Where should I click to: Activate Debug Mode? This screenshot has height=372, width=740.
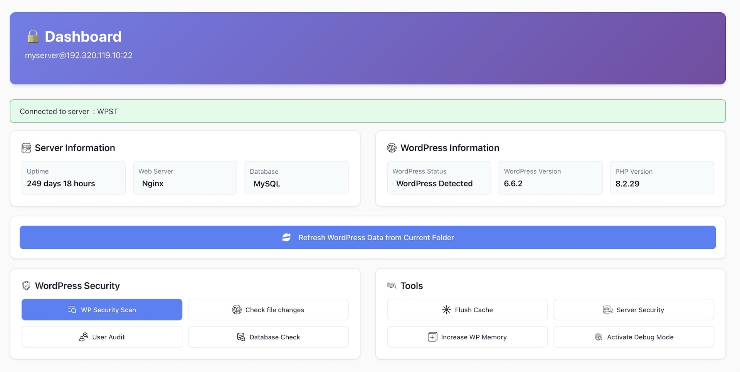pyautogui.click(x=634, y=337)
